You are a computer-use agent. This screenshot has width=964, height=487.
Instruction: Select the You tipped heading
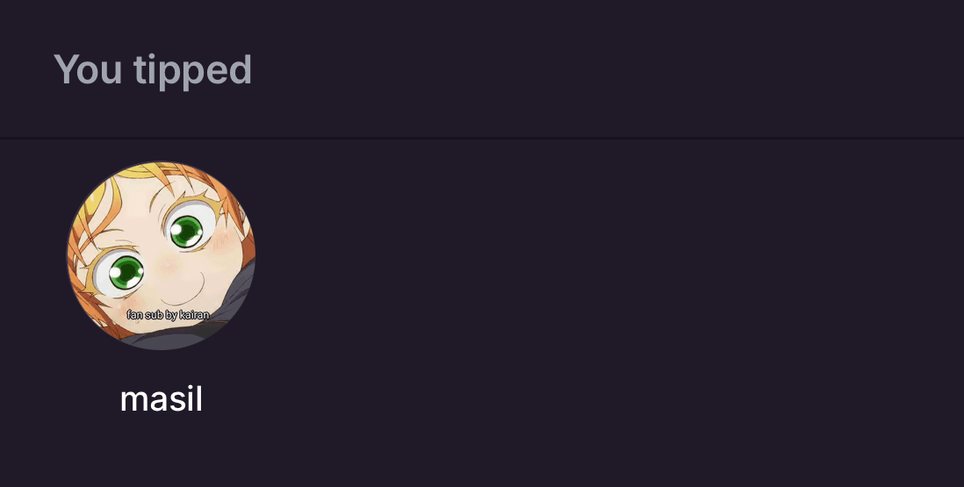(153, 69)
